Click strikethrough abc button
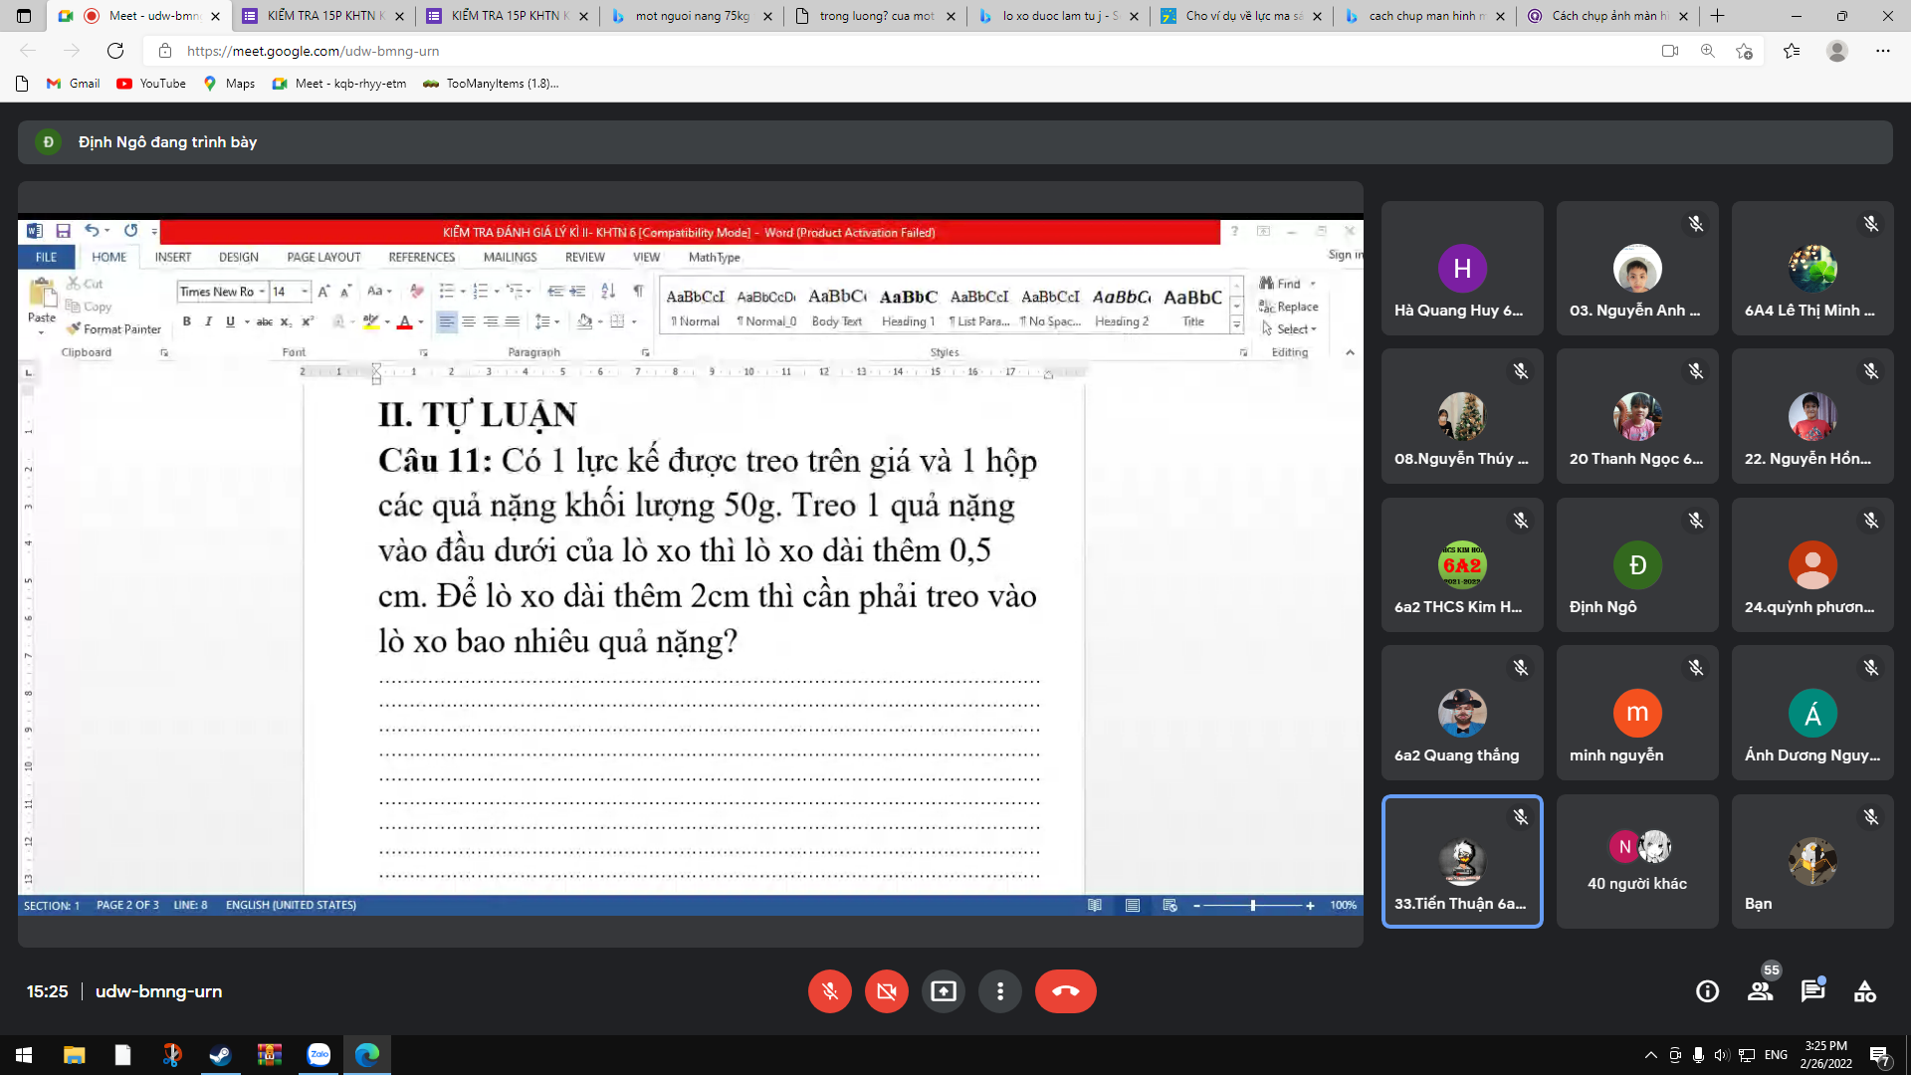 point(264,322)
